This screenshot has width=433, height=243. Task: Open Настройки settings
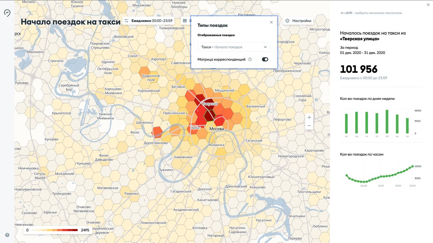[x=298, y=21]
